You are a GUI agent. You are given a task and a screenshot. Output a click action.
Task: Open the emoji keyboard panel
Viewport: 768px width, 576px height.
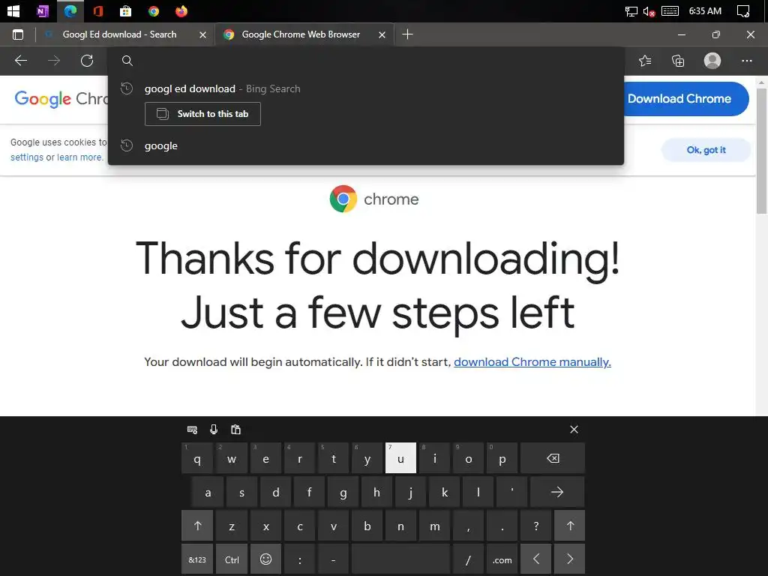[x=266, y=559]
